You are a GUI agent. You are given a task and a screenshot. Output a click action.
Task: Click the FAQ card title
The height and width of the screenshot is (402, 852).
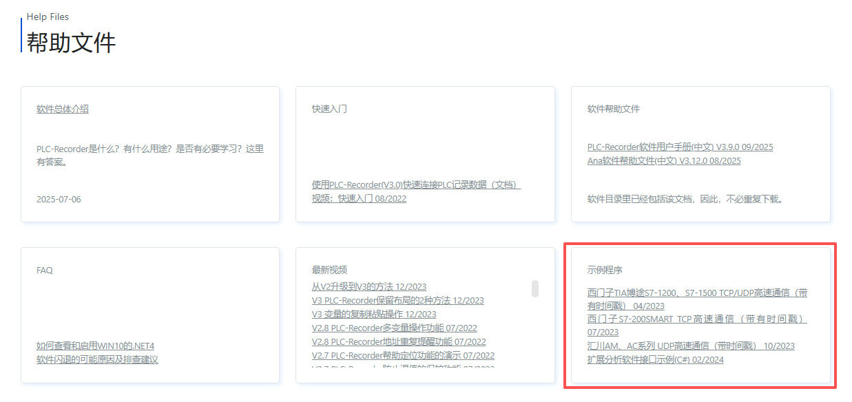point(45,270)
